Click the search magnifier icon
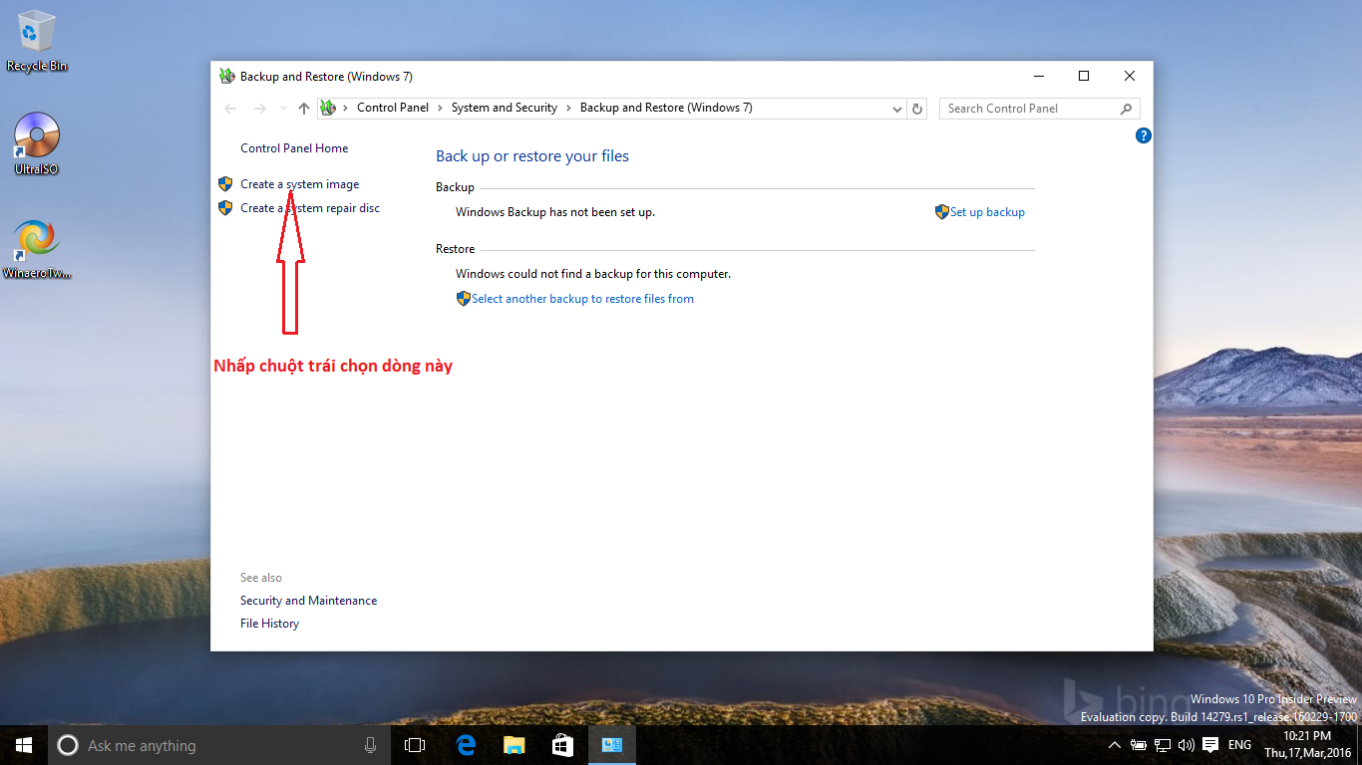This screenshot has width=1362, height=765. pos(1127,109)
